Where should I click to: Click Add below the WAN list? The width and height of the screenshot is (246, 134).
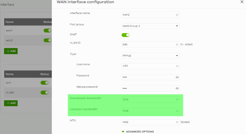pyautogui.click(x=11, y=51)
